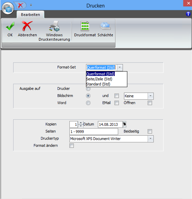Expand the Druckertyp dropdown arrow

[x=151, y=139]
